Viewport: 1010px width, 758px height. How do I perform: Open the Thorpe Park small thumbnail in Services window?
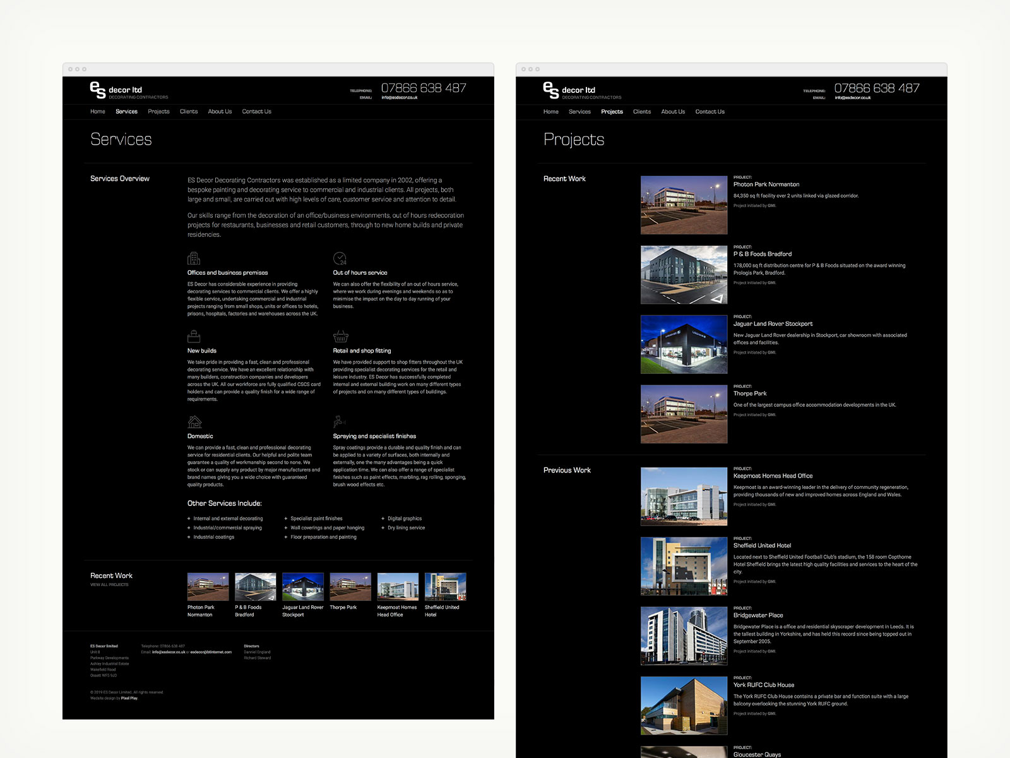click(x=350, y=587)
